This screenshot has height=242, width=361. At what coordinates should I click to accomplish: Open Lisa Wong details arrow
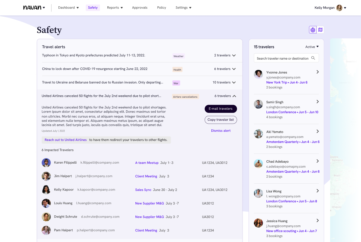(x=317, y=191)
